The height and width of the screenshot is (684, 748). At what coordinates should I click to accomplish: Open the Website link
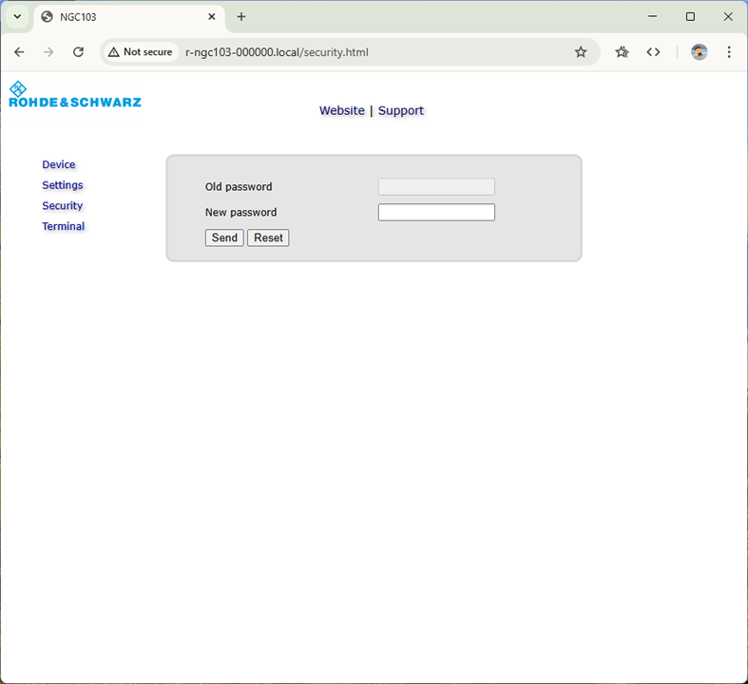coord(341,110)
